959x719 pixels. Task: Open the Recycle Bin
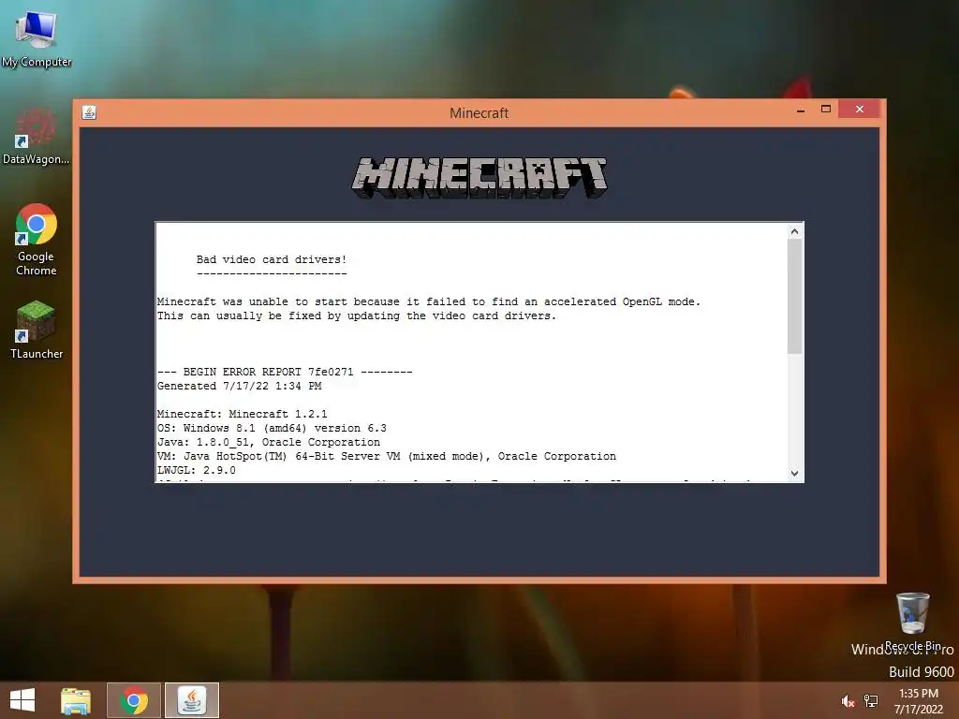[x=912, y=622]
